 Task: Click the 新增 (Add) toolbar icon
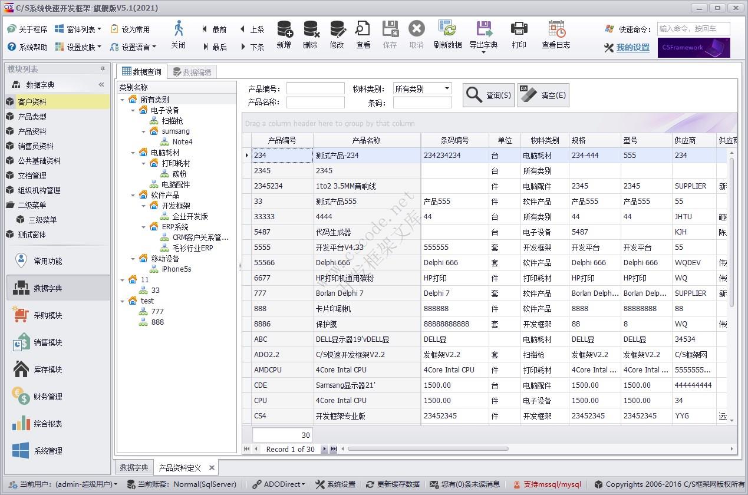[284, 29]
